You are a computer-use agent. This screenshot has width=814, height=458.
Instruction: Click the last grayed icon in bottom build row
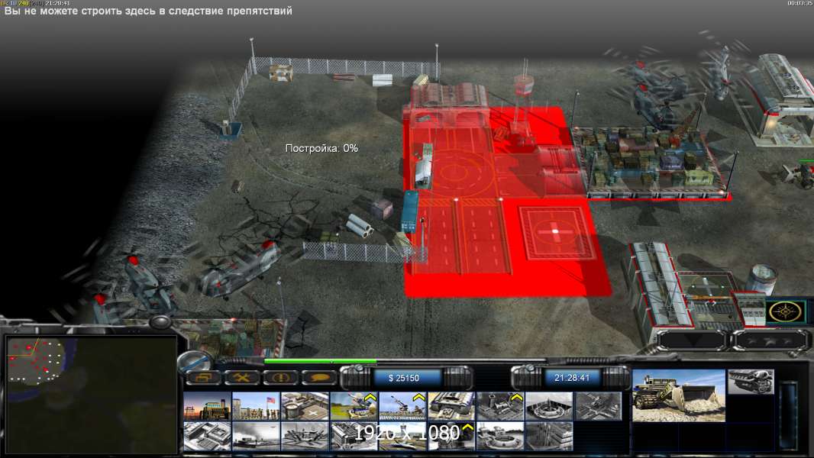click(x=549, y=436)
